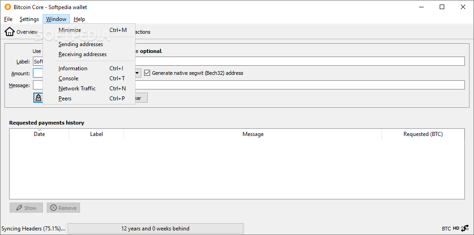Focus the Message input field
This screenshot has height=235, width=474.
pos(249,85)
